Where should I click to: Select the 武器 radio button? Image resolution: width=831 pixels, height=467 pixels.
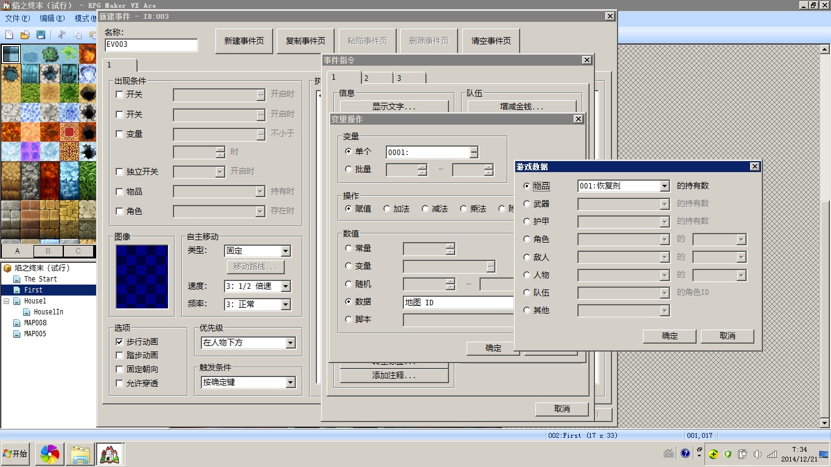527,204
